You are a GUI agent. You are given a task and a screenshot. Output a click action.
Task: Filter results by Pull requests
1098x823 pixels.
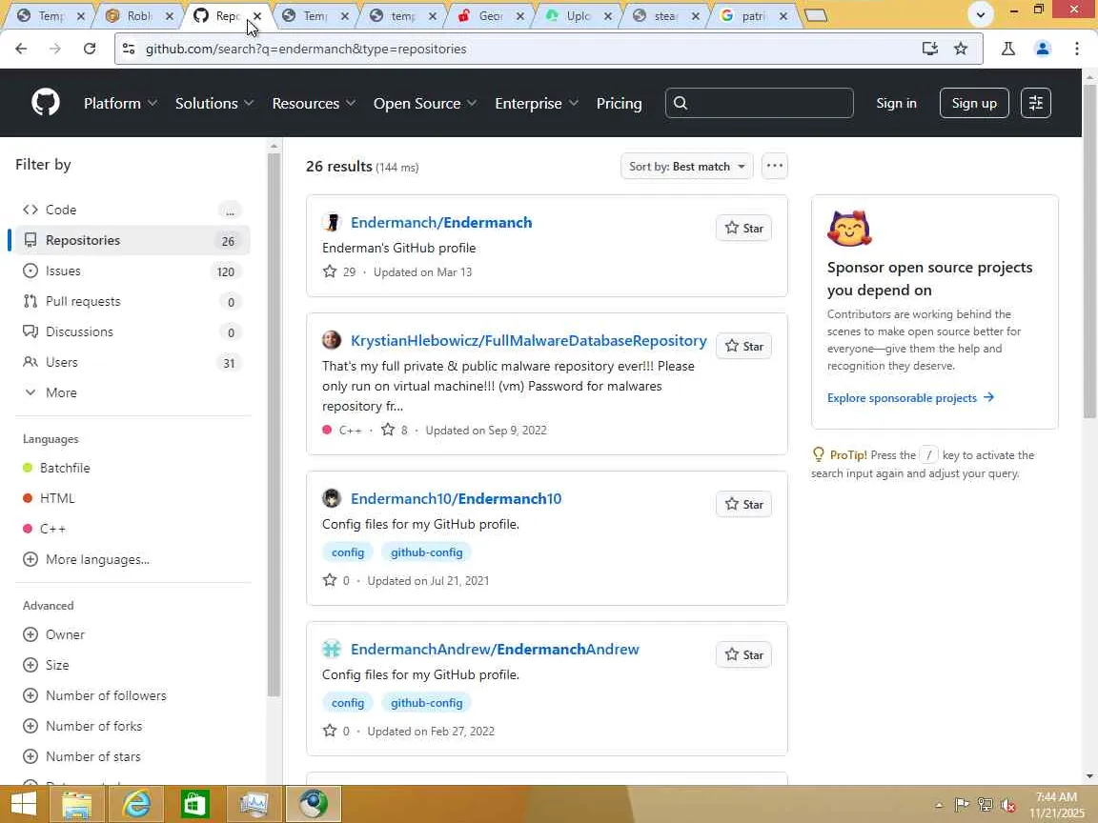(132, 301)
